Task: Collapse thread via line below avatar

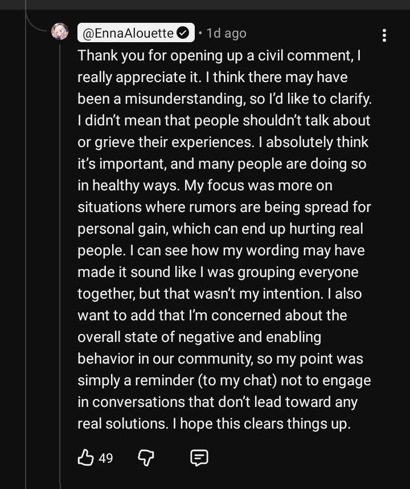Action: tap(60, 265)
